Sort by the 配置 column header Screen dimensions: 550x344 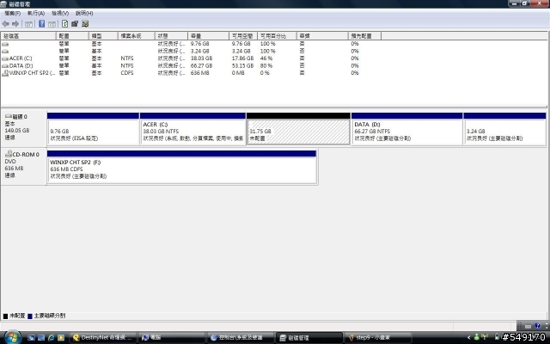(x=72, y=36)
